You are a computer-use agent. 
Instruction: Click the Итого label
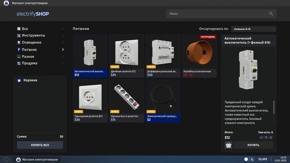pos(229,132)
